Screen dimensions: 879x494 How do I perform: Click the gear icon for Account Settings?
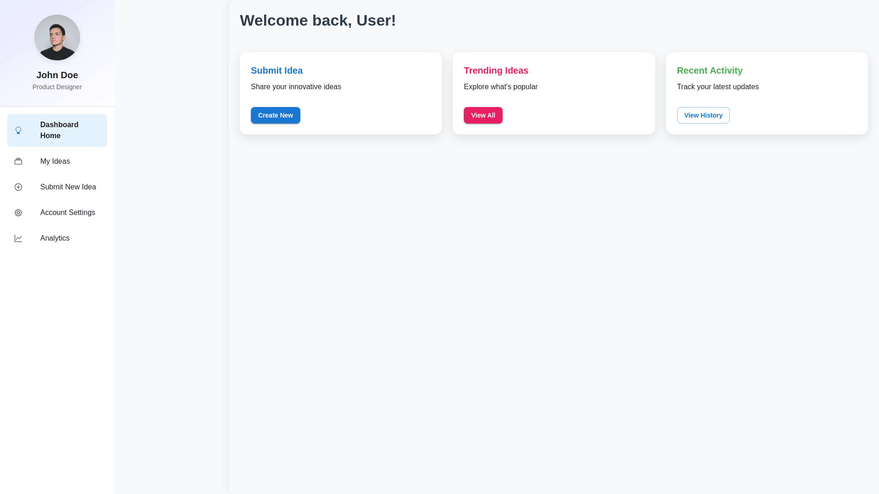[x=18, y=213]
